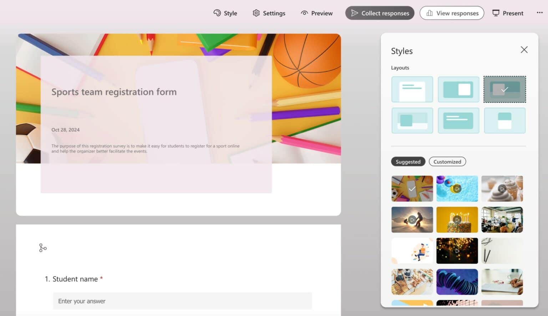Apply the blue purple abstract spiral theme
The width and height of the screenshot is (548, 316).
(457, 282)
